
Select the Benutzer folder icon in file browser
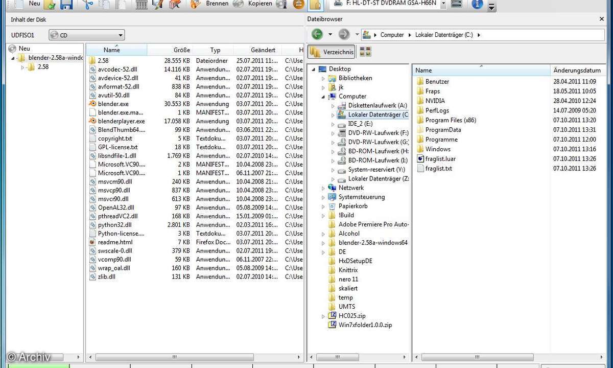tap(420, 81)
